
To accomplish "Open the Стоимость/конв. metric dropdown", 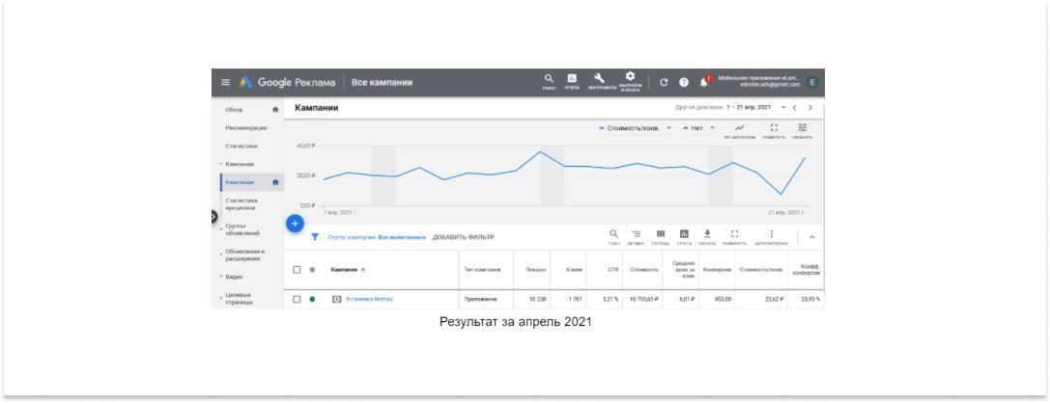I will click(635, 127).
